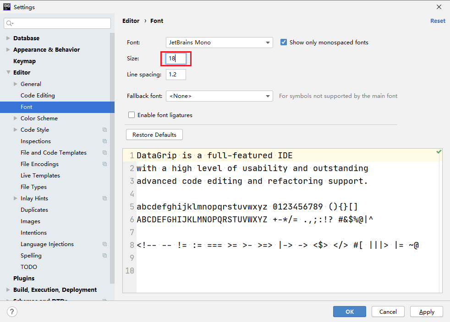450x322 pixels.
Task: Open Language Injections settings
Action: click(x=47, y=244)
